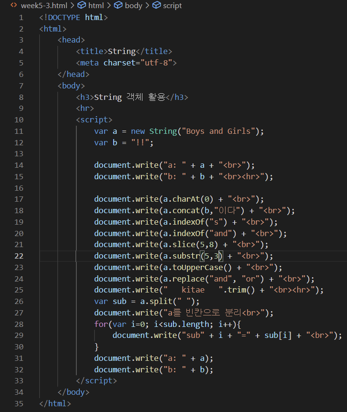This screenshot has height=412, width=347.
Task: Click the cube icon before html breadcrumb
Action: click(82, 5)
